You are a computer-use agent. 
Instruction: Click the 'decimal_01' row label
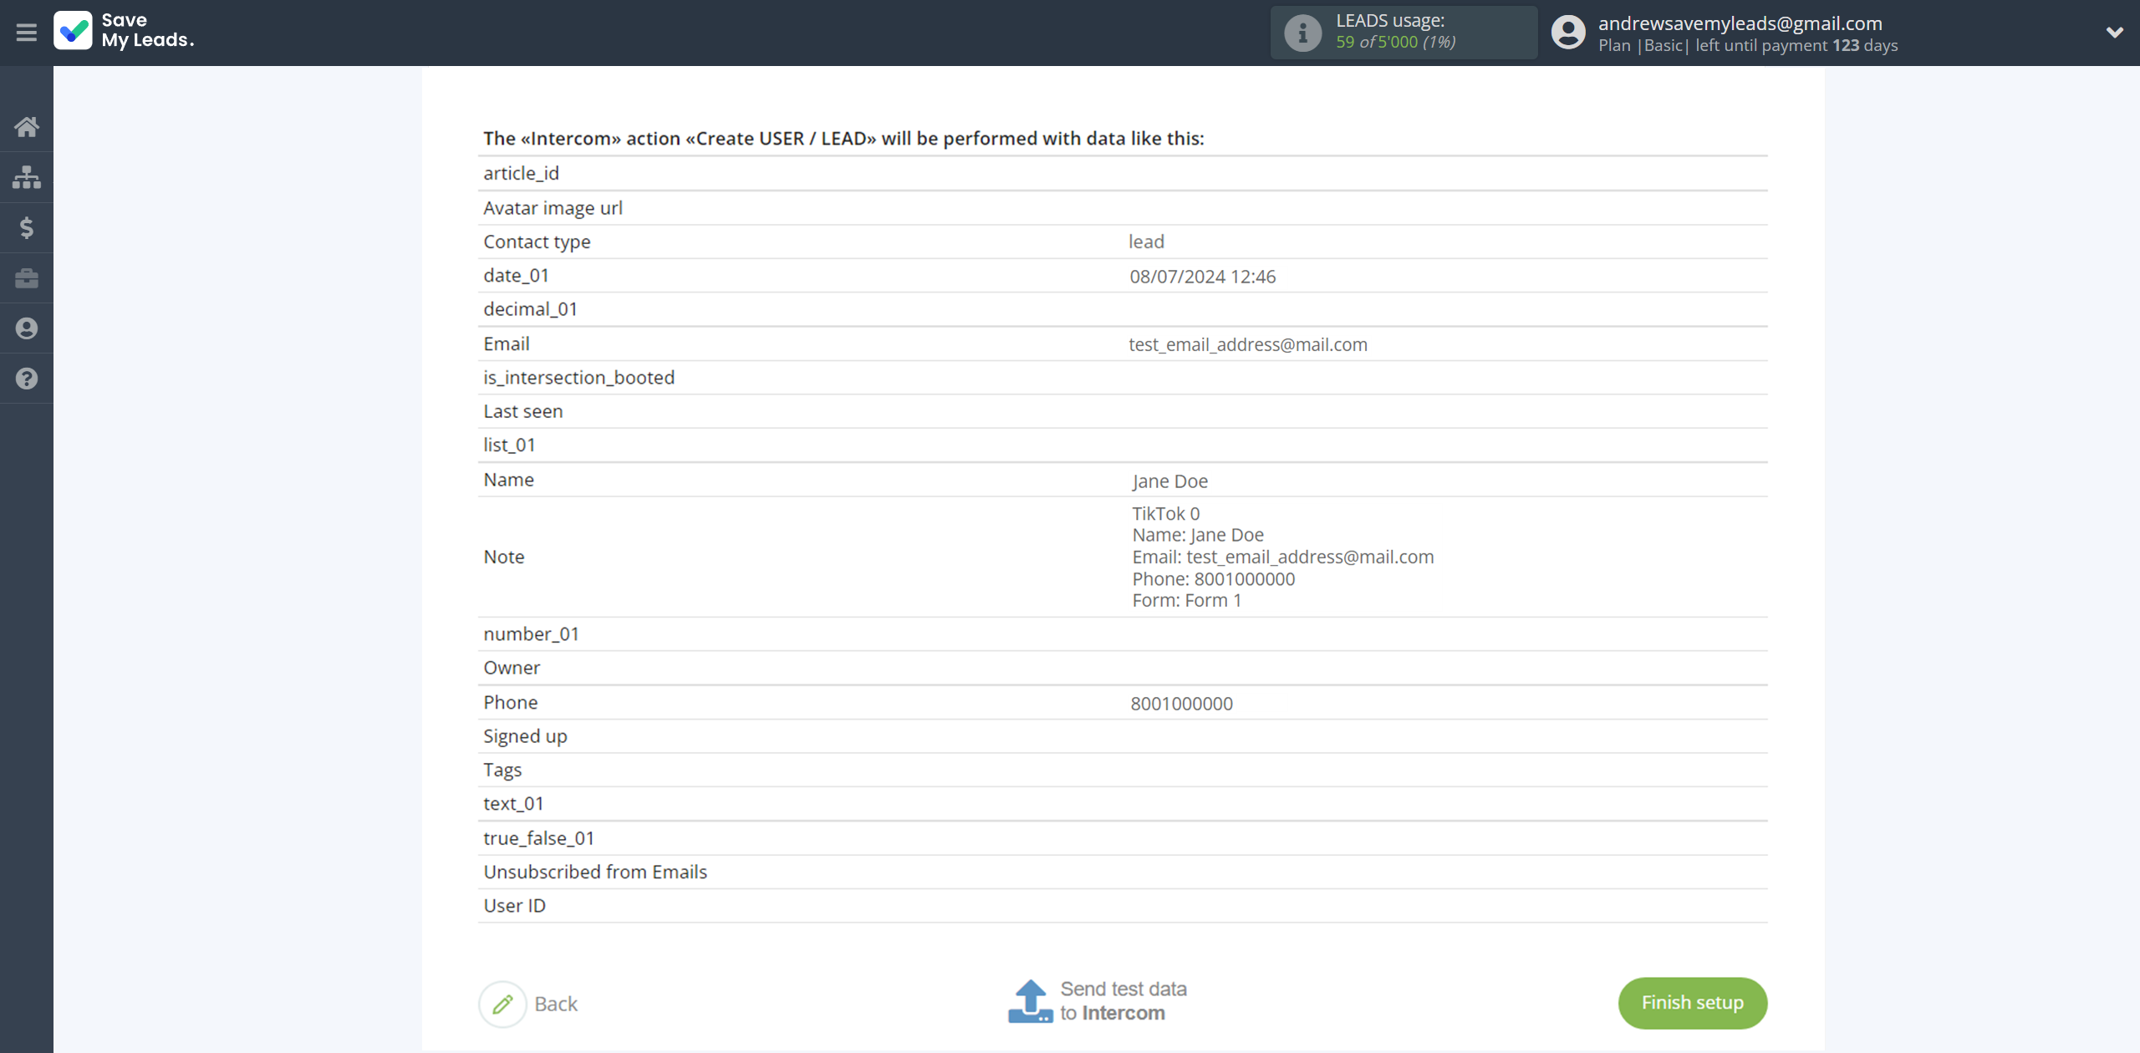530,309
